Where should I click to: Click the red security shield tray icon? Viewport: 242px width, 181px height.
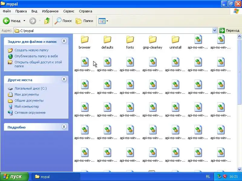[x=225, y=176]
